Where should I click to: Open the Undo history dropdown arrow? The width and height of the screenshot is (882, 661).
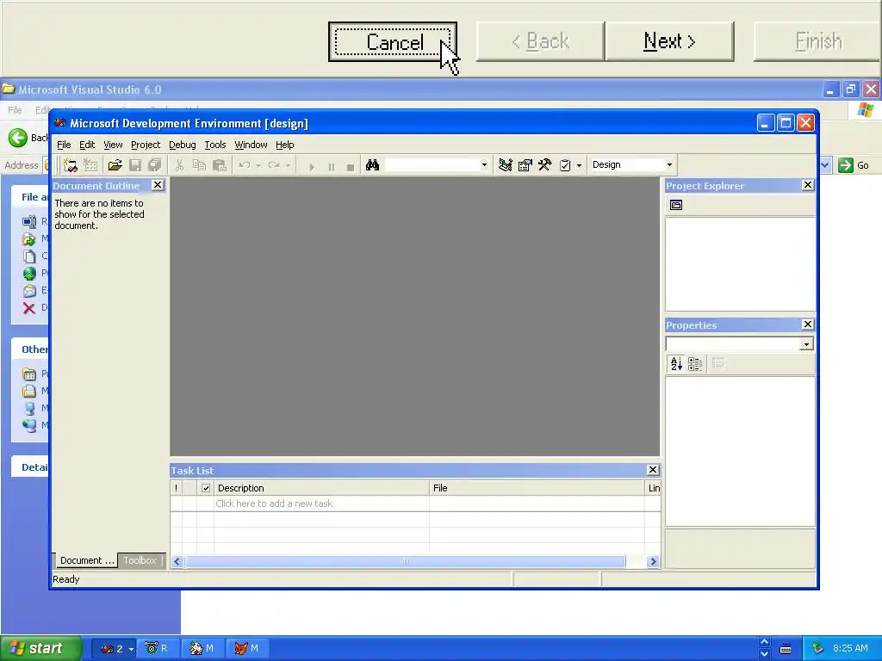pyautogui.click(x=258, y=165)
